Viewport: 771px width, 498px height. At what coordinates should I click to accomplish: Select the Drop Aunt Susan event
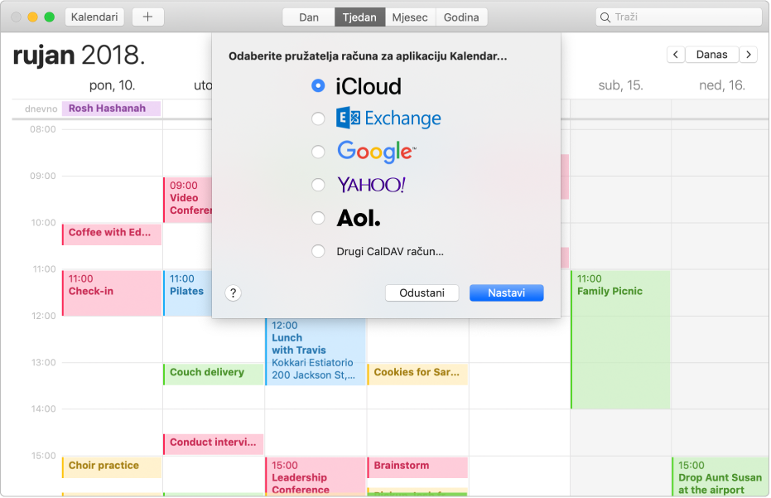tap(720, 476)
